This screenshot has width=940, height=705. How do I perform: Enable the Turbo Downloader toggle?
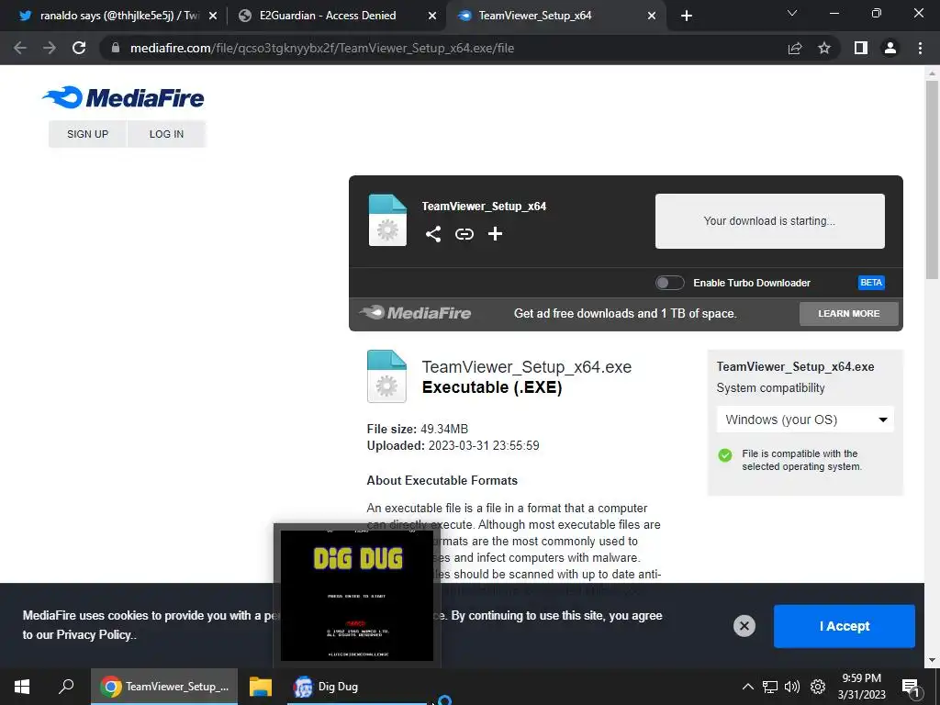click(x=669, y=283)
